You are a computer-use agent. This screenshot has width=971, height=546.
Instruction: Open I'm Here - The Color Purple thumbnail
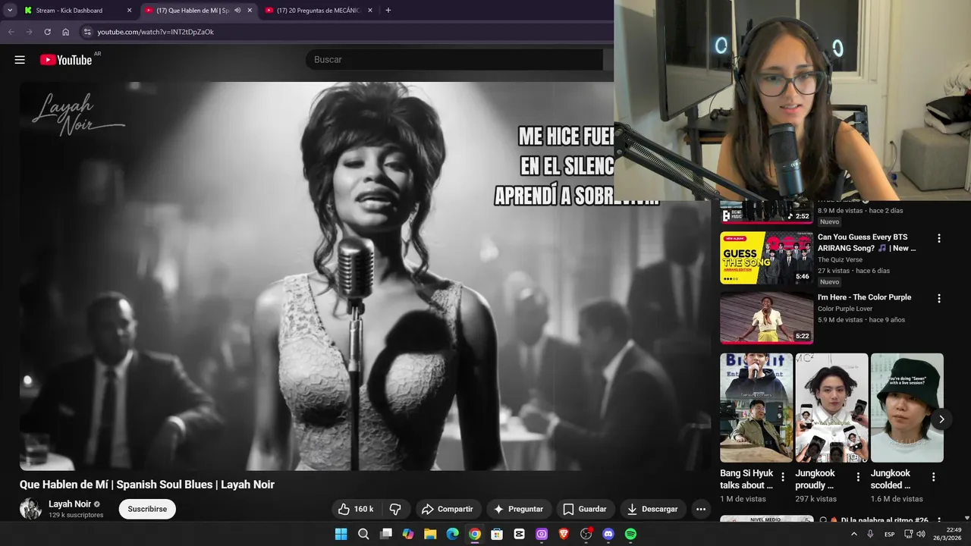pos(766,318)
